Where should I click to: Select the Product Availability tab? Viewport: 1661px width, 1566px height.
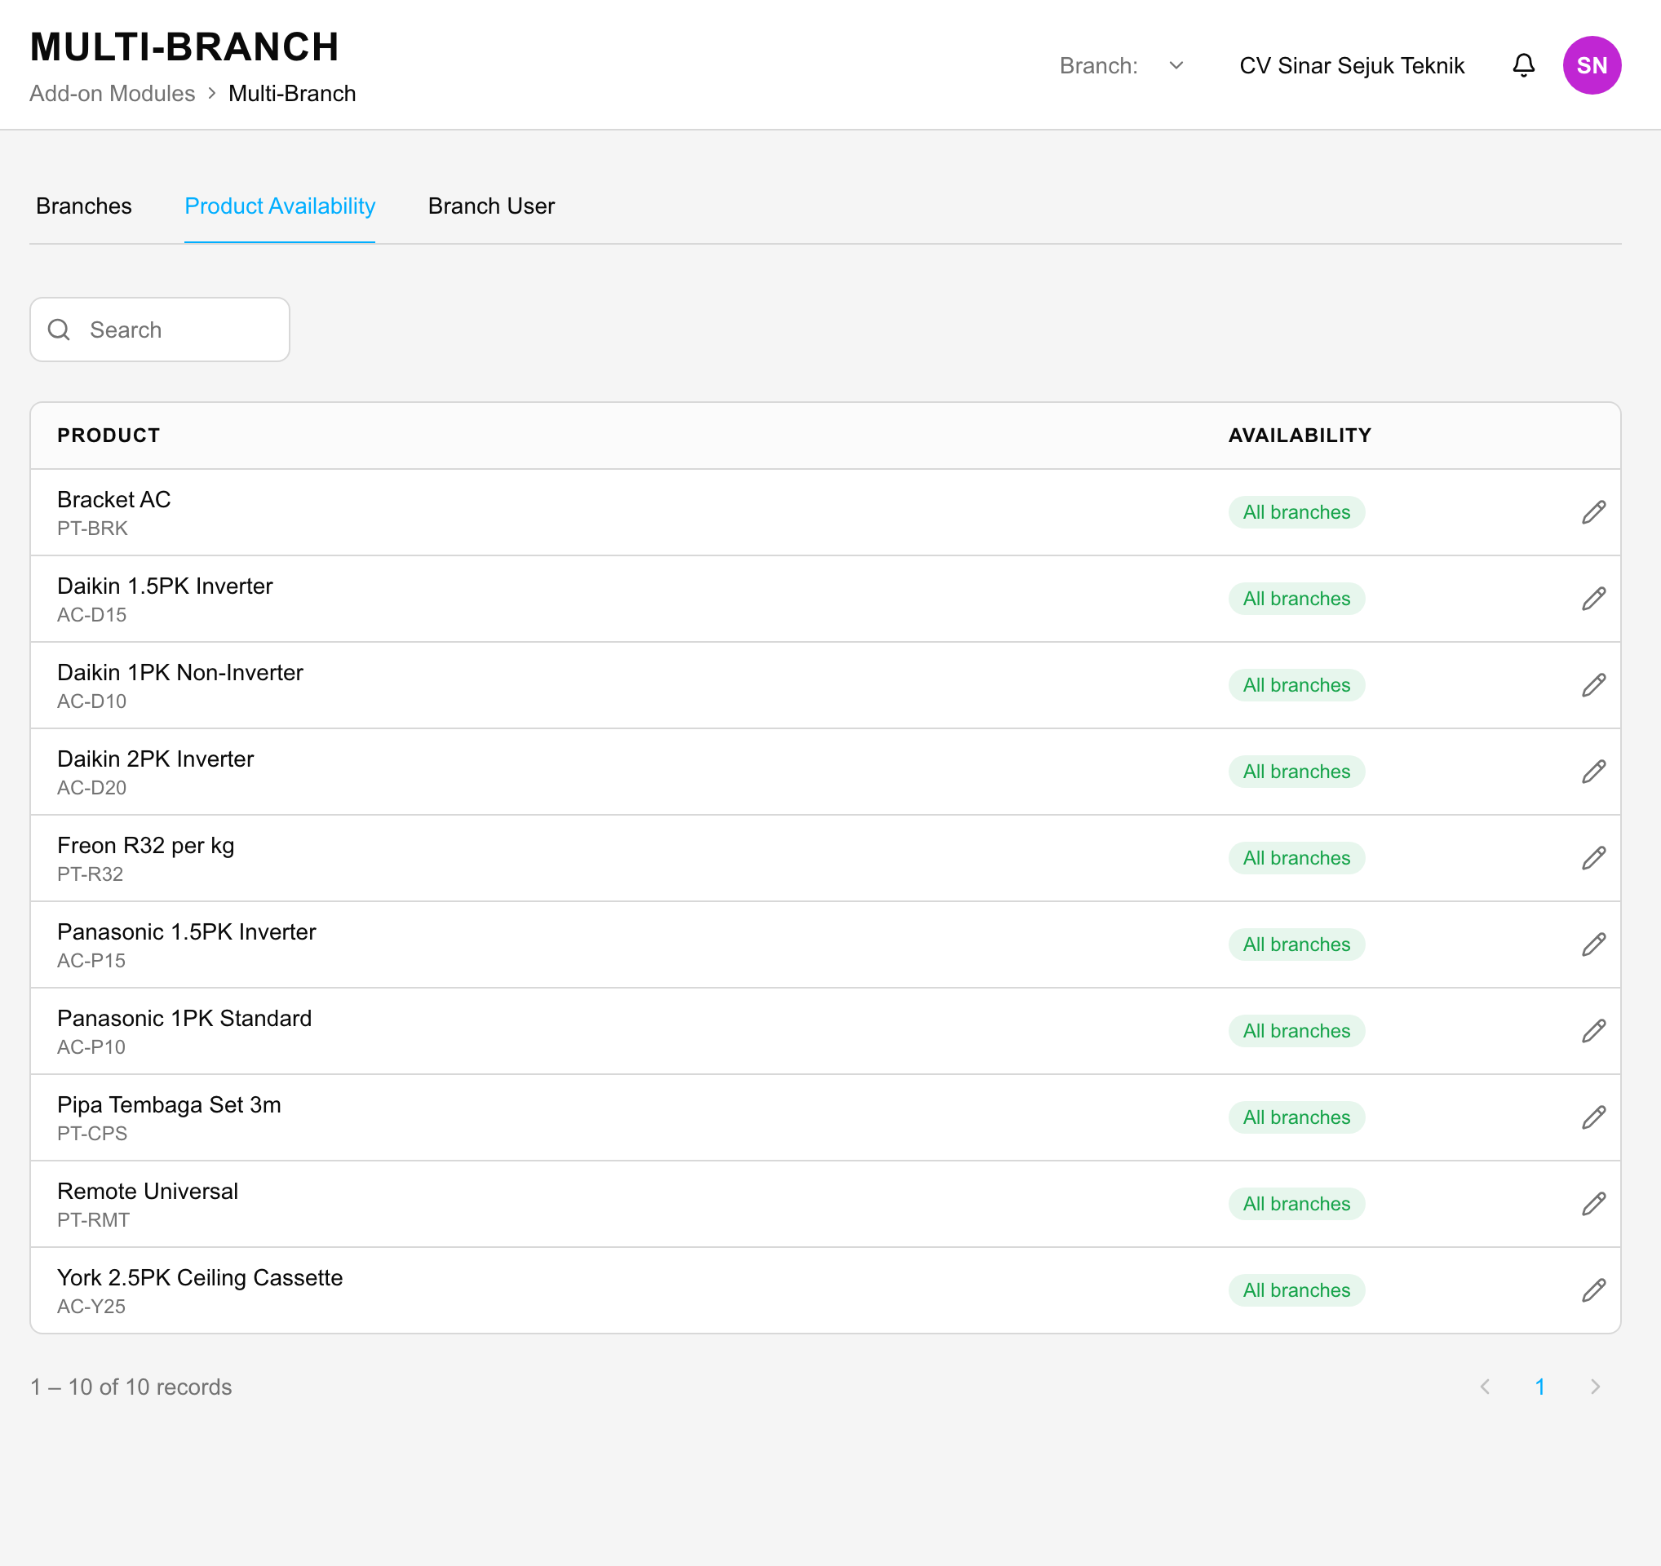(280, 206)
